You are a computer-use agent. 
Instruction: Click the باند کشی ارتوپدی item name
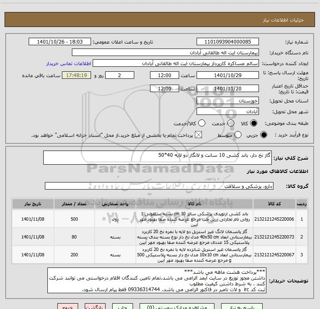(194, 219)
